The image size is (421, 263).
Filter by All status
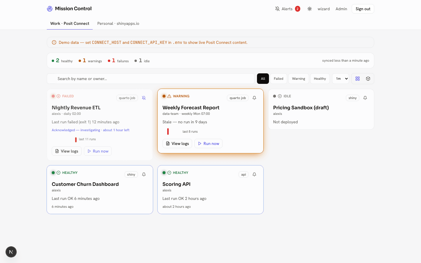tap(263, 79)
